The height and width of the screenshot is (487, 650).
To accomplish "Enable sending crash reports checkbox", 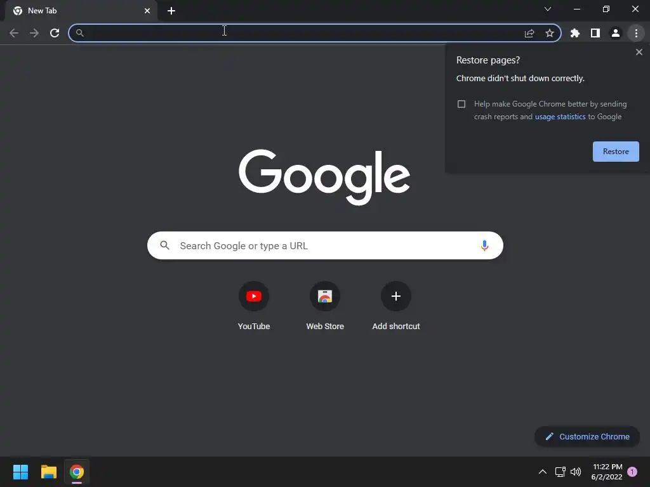I will click(x=461, y=104).
